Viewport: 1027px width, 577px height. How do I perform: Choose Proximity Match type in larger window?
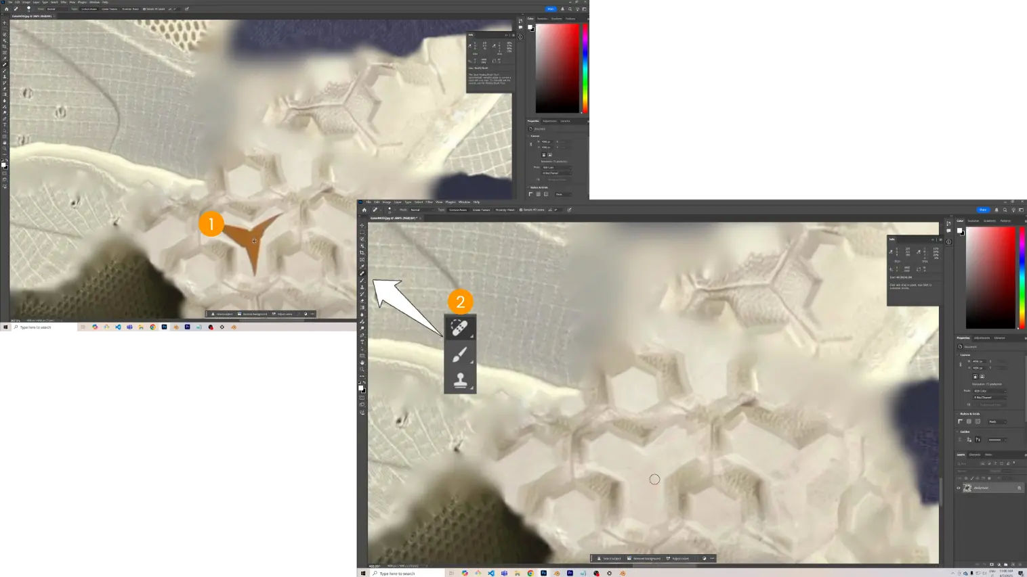coord(505,210)
